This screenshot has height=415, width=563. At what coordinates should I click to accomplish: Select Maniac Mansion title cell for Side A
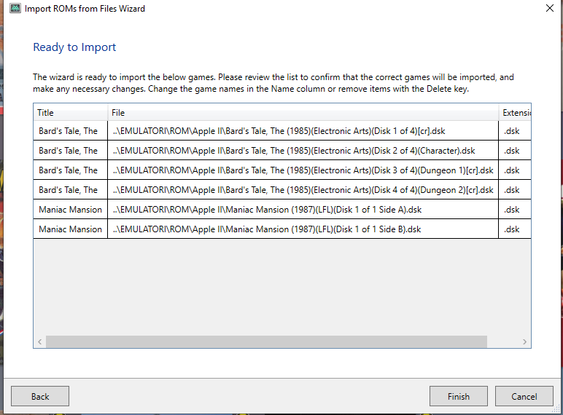click(x=70, y=209)
